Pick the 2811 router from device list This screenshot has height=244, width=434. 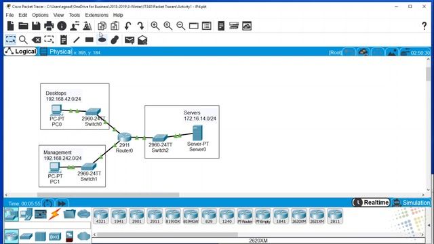pyautogui.click(x=335, y=216)
